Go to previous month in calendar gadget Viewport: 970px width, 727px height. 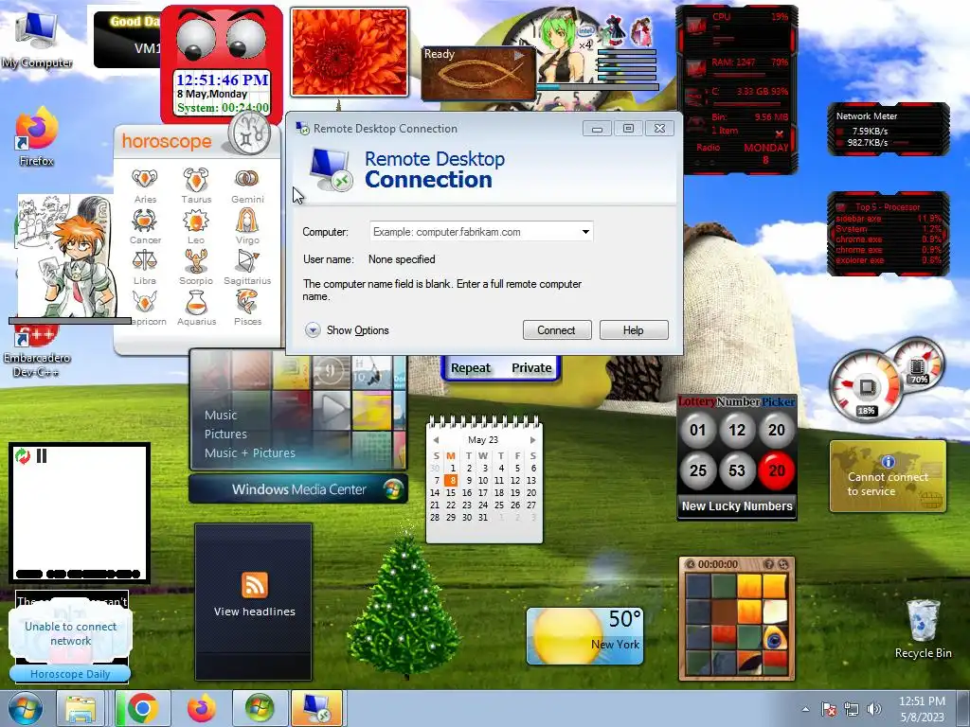436,440
